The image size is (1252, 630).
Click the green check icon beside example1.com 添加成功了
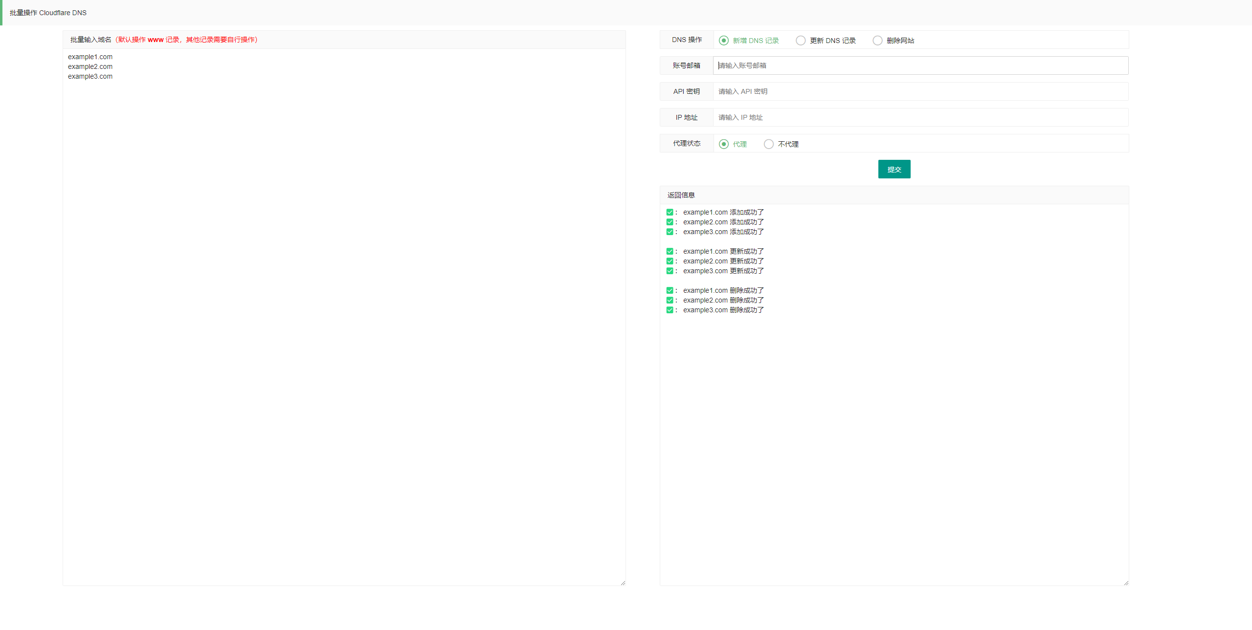(x=670, y=212)
